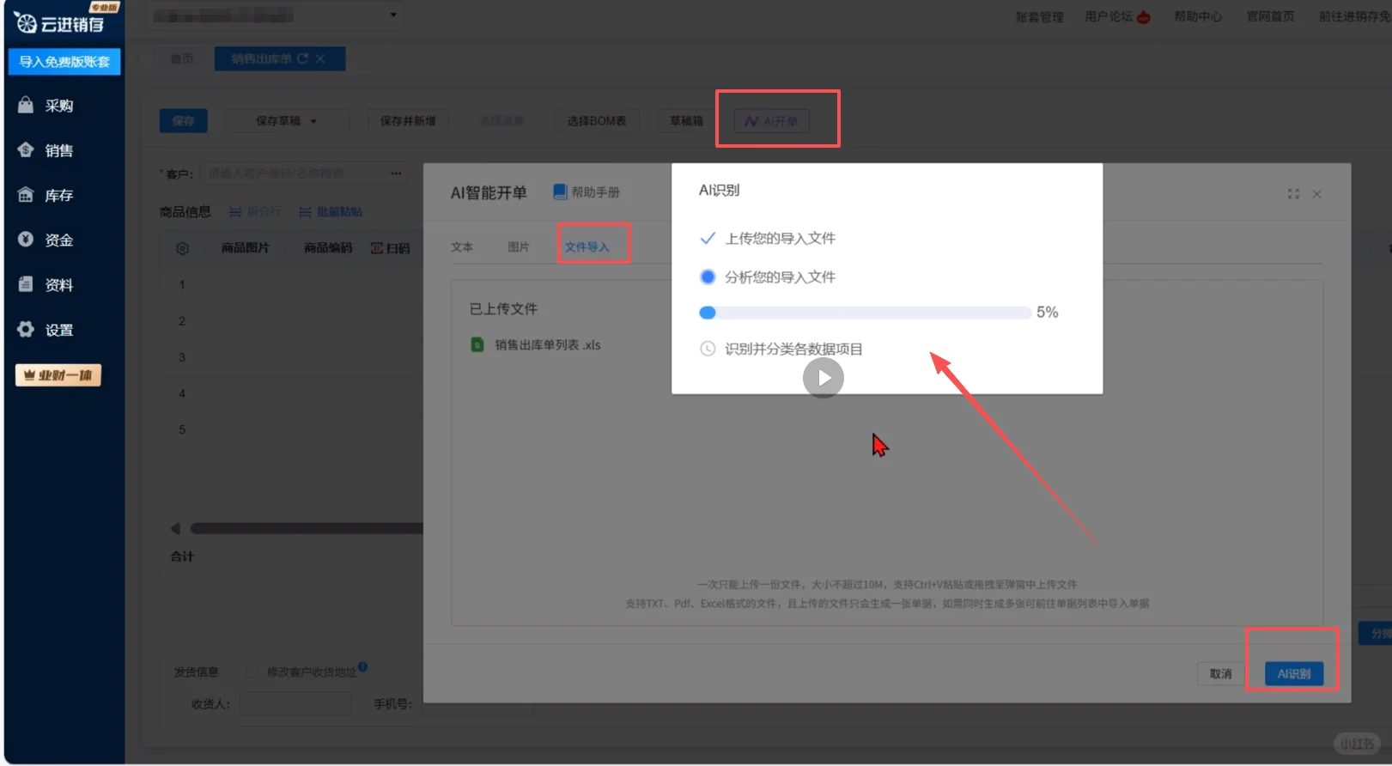The height and width of the screenshot is (766, 1392).
Task: Switch to the 文件导入 tab
Action: point(587,246)
